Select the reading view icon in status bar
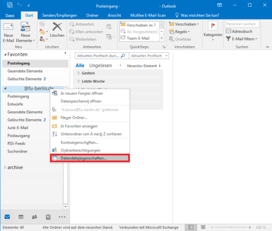272x231 pixels. click(x=203, y=227)
